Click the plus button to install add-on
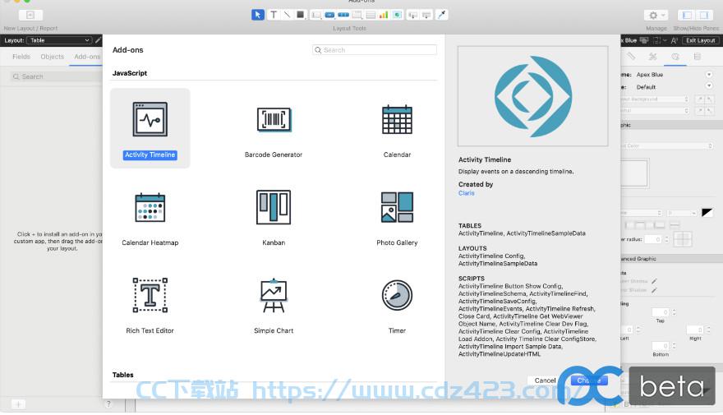 tap(18, 404)
